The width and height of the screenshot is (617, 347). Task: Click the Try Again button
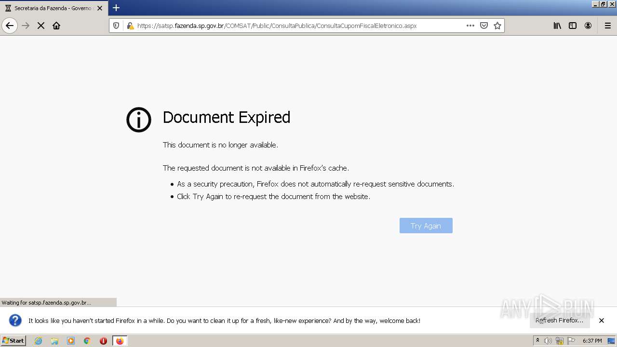[426, 226]
